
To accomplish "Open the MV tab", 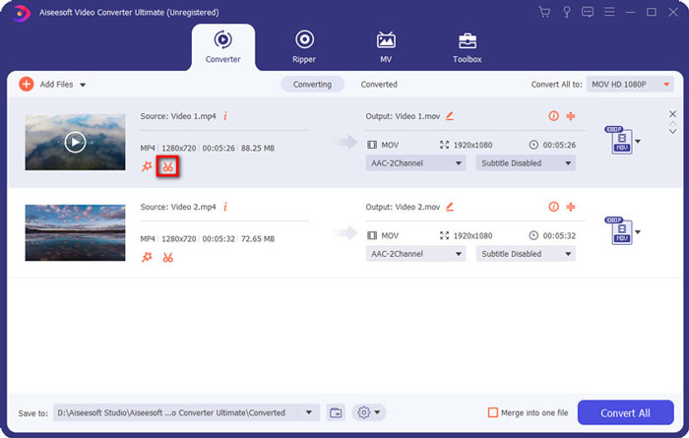I will coord(386,47).
